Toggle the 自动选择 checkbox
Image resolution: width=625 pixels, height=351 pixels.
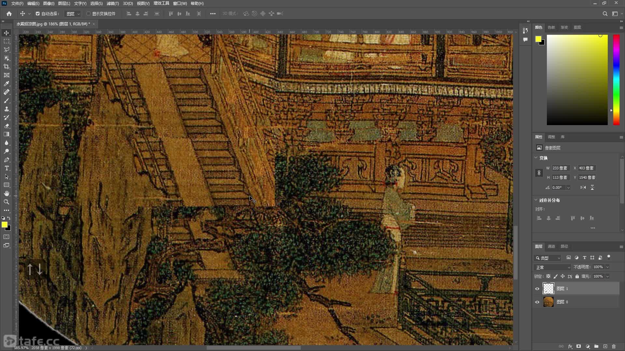click(x=38, y=14)
